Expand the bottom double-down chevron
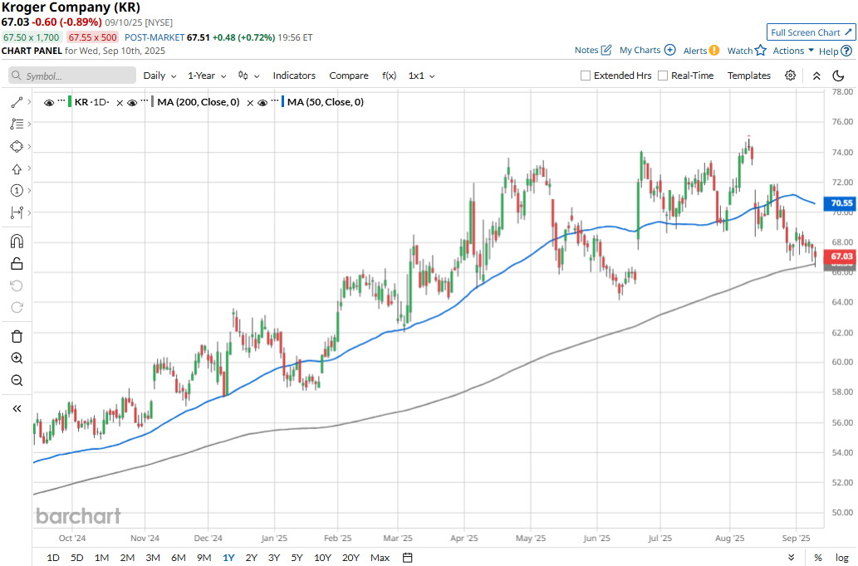The height and width of the screenshot is (566, 858). click(792, 557)
